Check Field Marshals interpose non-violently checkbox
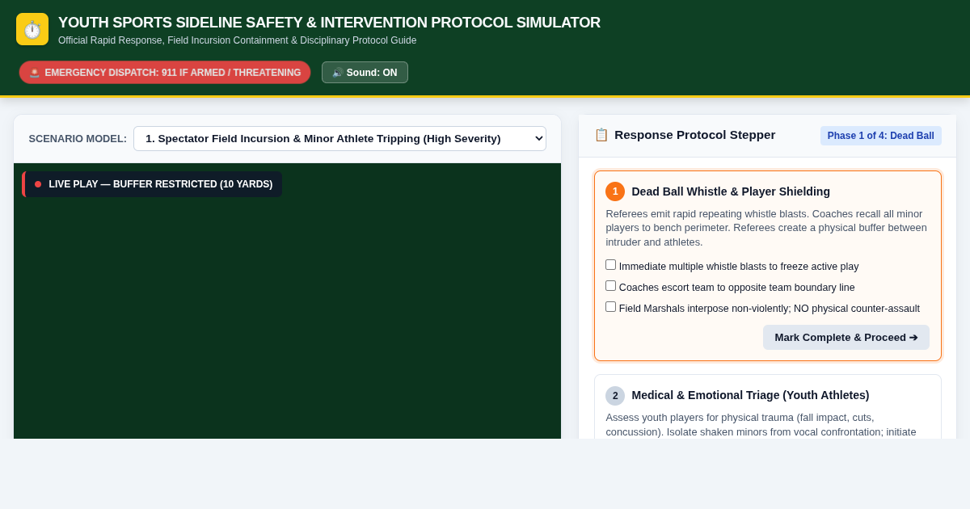This screenshot has height=509, width=970. (611, 307)
